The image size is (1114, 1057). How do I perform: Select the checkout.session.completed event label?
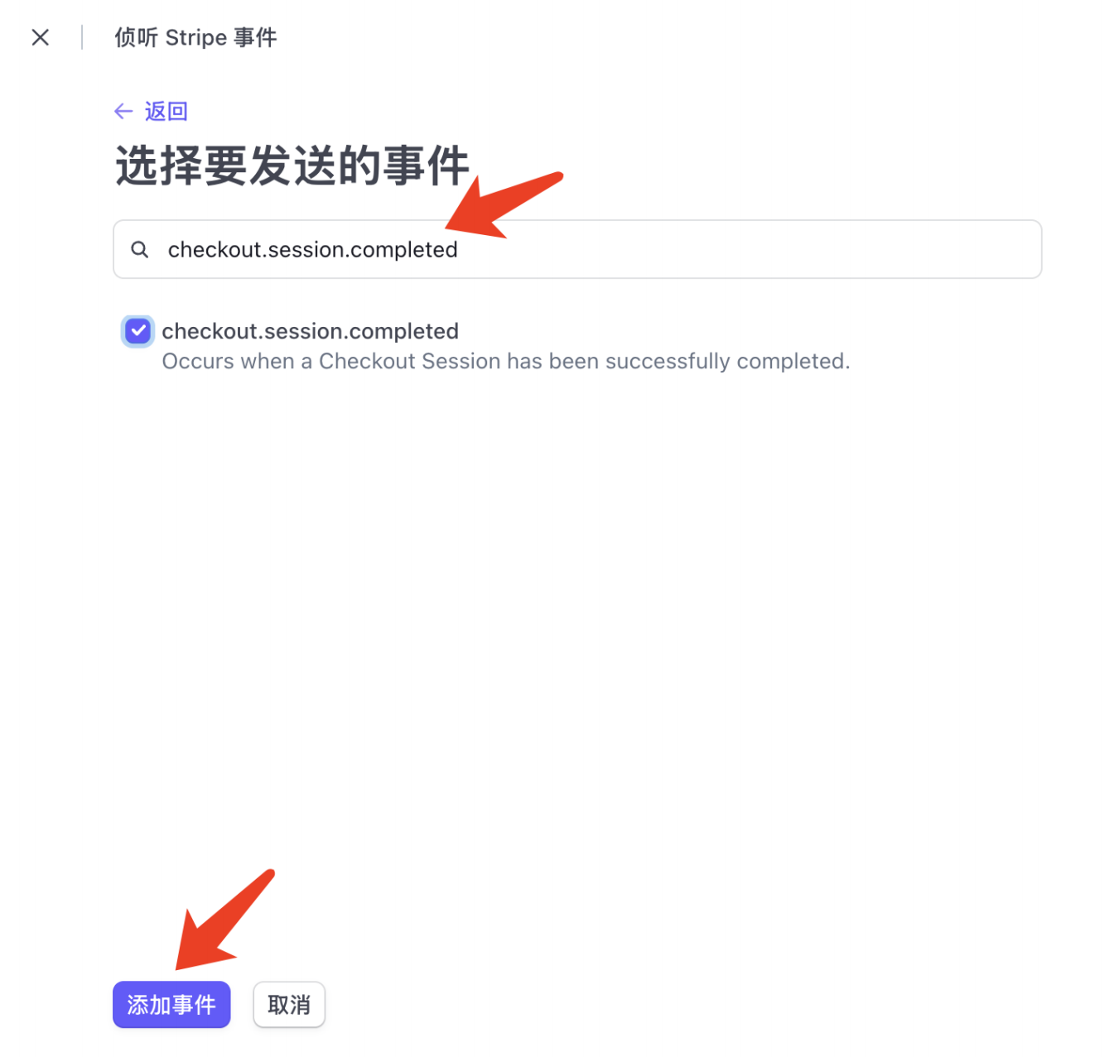(310, 331)
